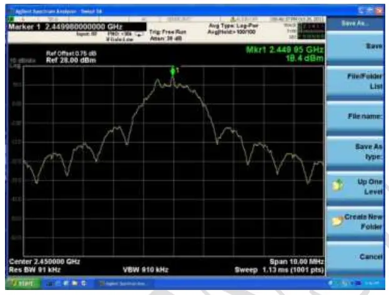Click the Marker 1 frequency entry field
389x295 pixels.
point(77,27)
